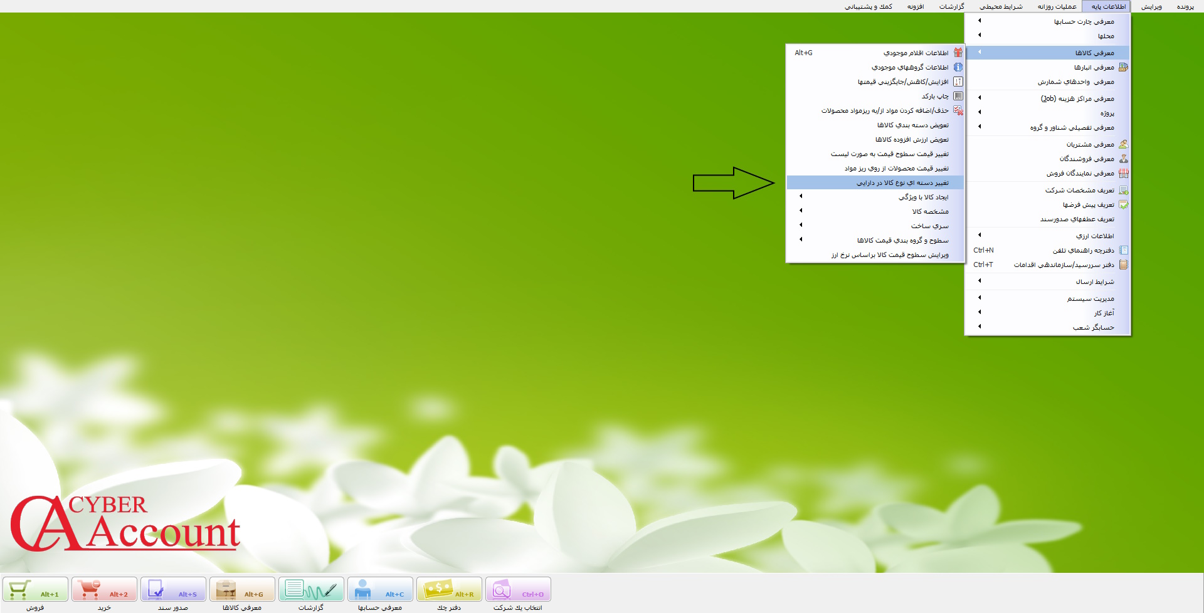Expand the Serial Number (سري ساخت) submenu

pos(929,226)
